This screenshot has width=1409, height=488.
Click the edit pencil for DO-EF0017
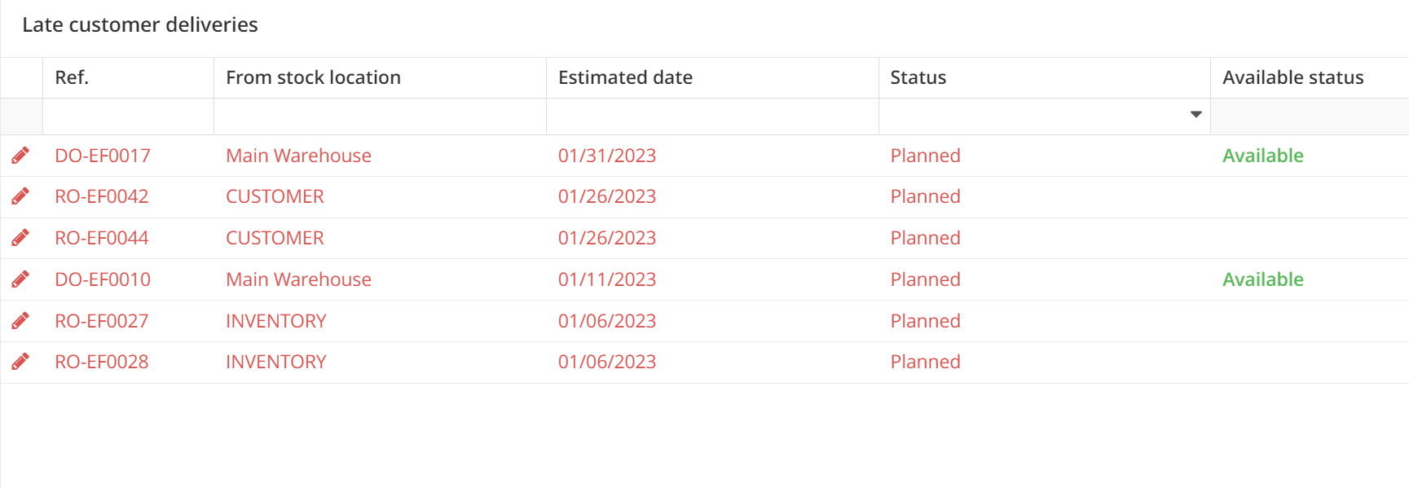pos(20,156)
